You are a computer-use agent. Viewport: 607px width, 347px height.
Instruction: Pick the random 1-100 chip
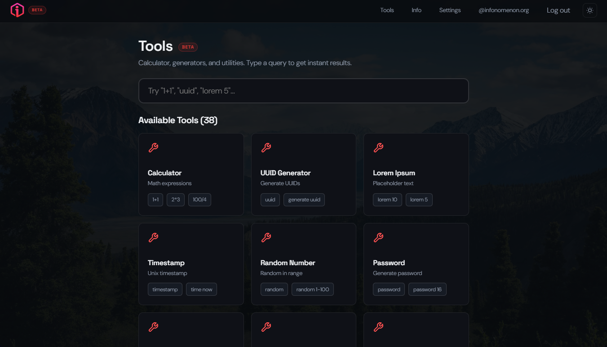[313, 289]
